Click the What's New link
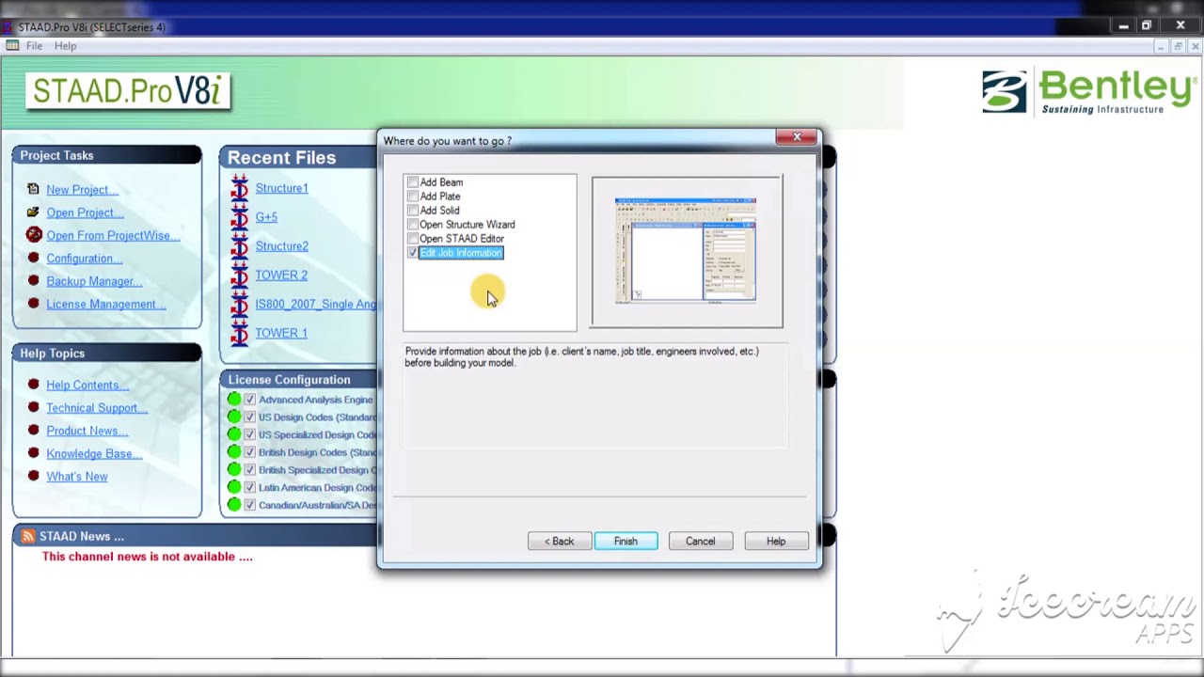The width and height of the screenshot is (1204, 677). 77,477
